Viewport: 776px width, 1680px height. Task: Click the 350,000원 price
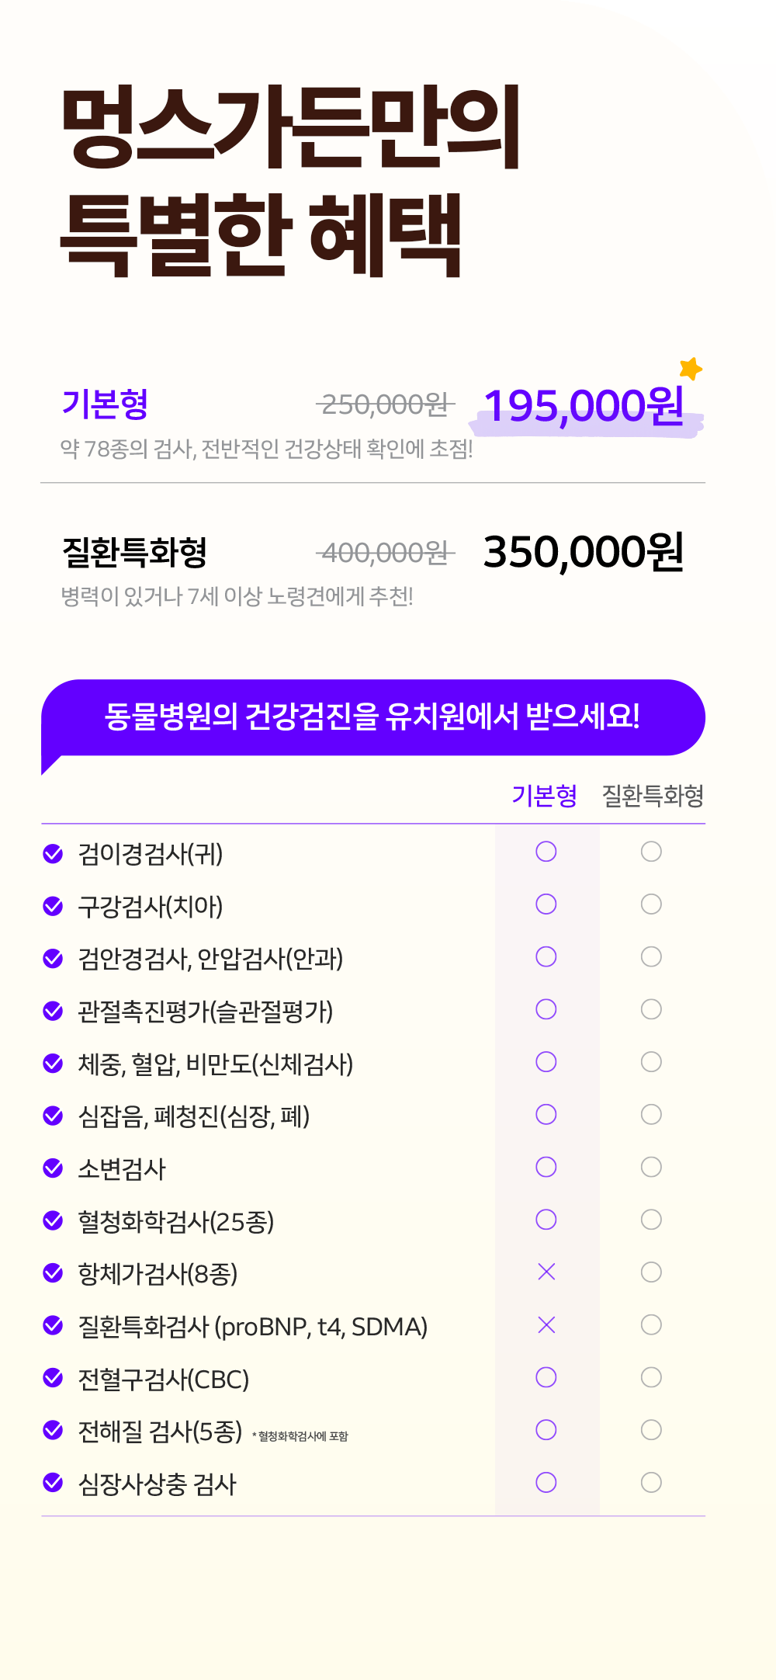tap(584, 552)
